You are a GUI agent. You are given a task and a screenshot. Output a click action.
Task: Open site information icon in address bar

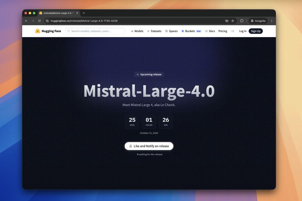[47, 21]
